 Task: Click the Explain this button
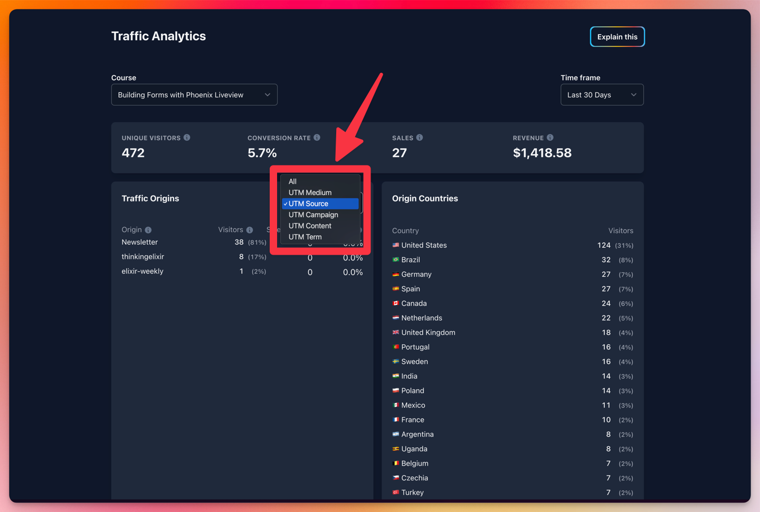click(x=617, y=36)
